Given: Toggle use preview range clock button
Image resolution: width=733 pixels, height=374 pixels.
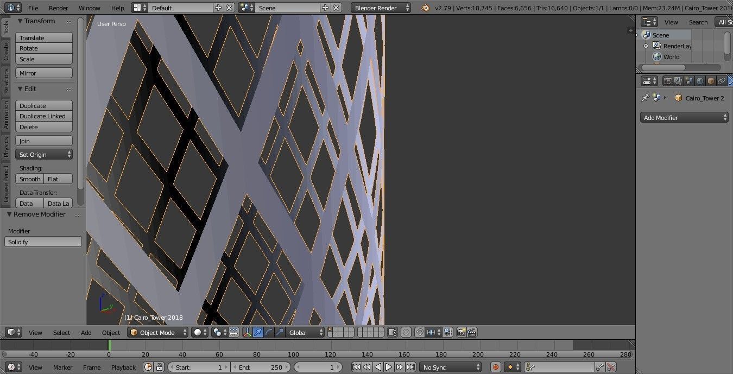Looking at the screenshot, I should 148,367.
